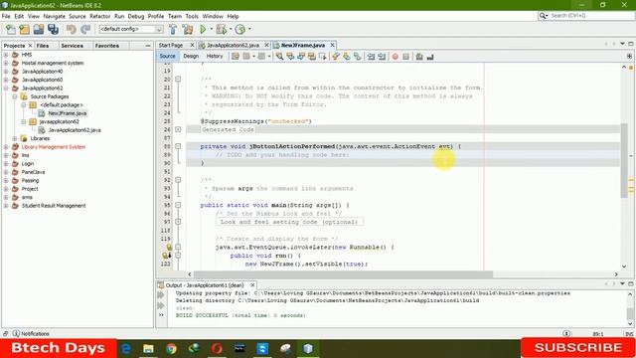Screen dimensions: 636x358
Task: Click the Comment selected lines icon
Action: pos(419,57)
